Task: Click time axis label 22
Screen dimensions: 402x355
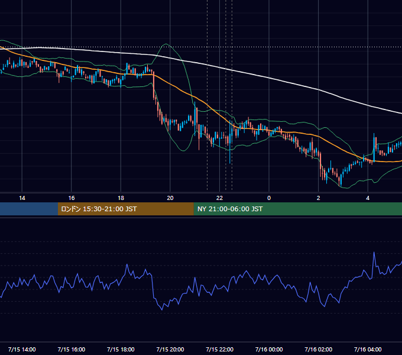Action: pyautogui.click(x=219, y=198)
